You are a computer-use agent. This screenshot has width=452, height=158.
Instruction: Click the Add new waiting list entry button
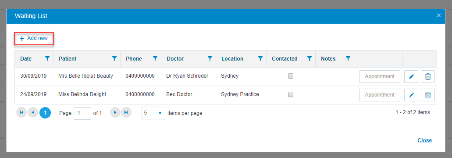34,38
